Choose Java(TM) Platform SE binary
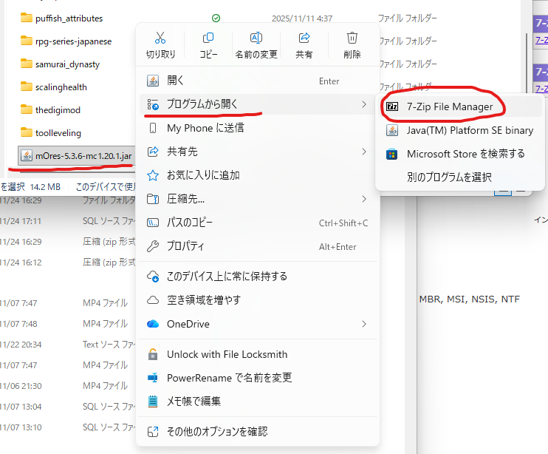Screen dimensions: 548x454 [x=470, y=130]
